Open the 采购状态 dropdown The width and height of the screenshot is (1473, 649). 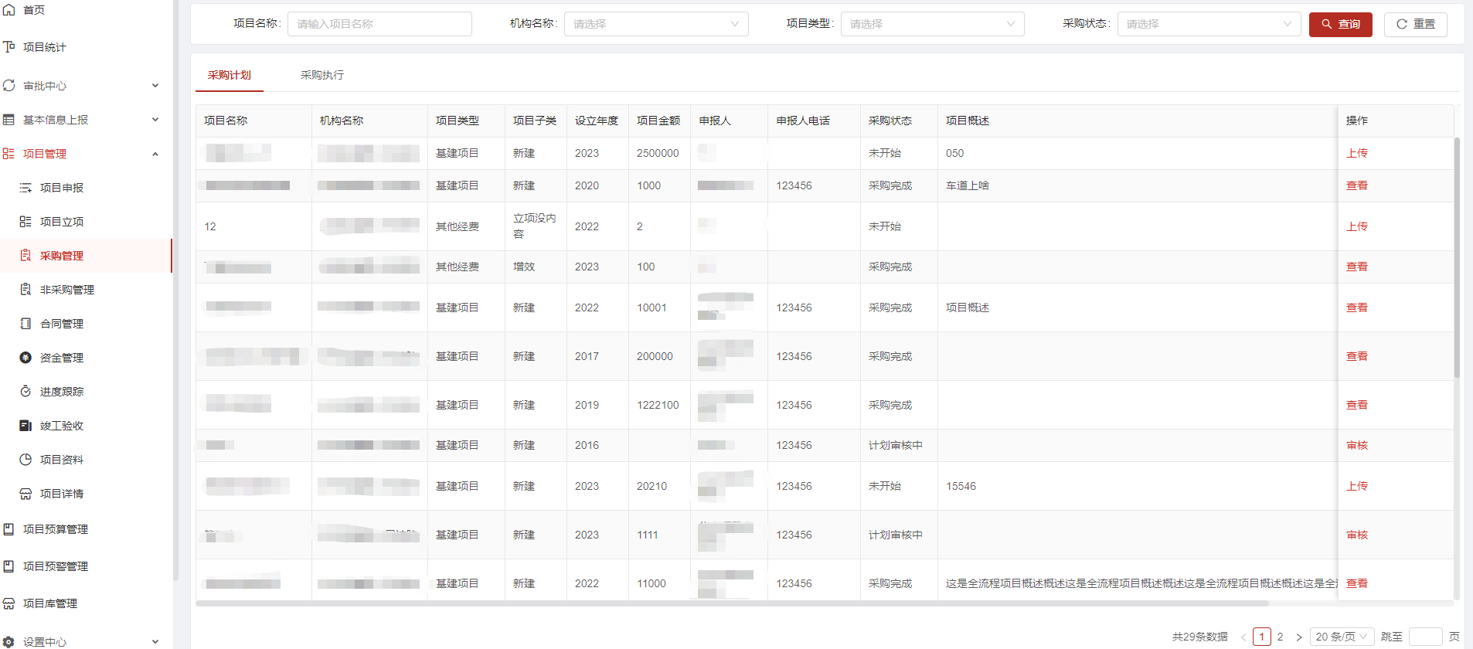[1209, 24]
